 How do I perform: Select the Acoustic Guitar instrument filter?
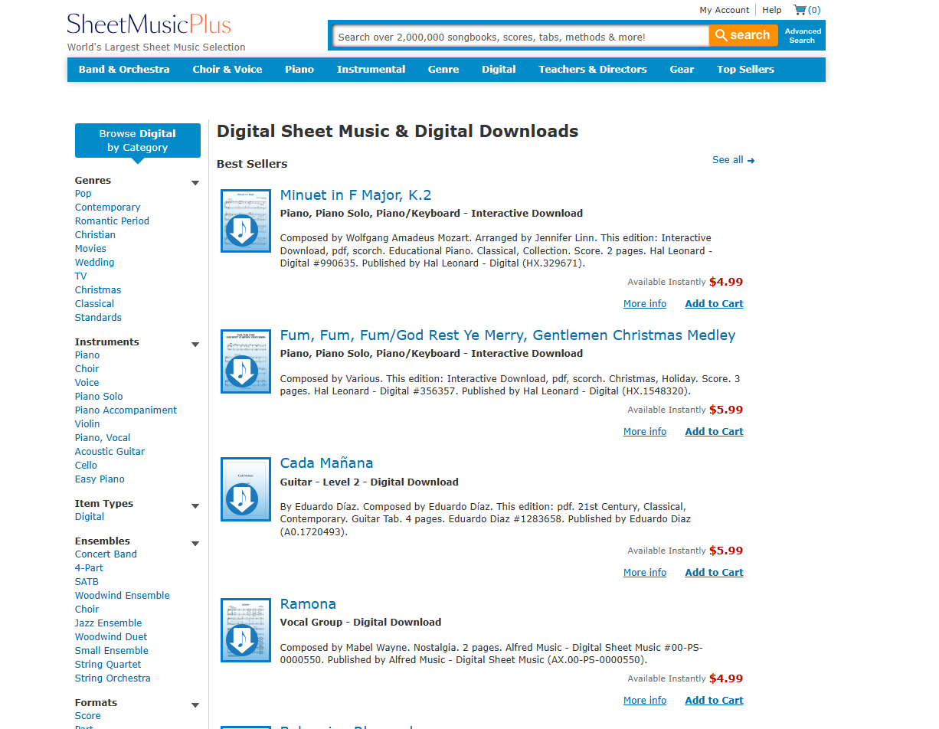110,452
